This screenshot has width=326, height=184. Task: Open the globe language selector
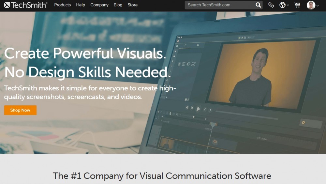(284, 5)
